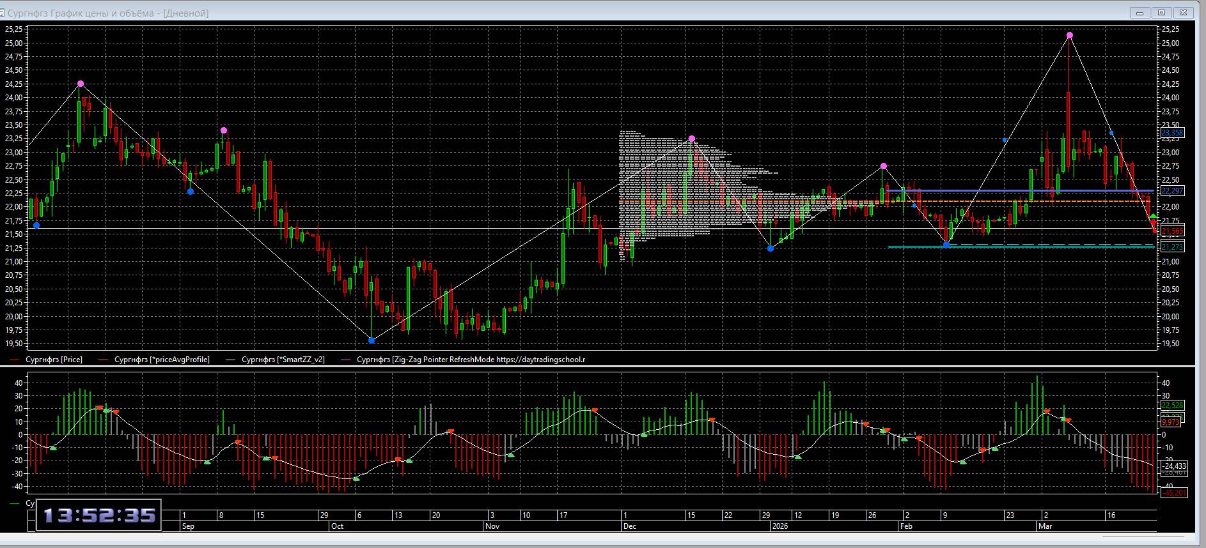Click the application icon in the title bar
This screenshot has height=548, width=1206.
3,13
